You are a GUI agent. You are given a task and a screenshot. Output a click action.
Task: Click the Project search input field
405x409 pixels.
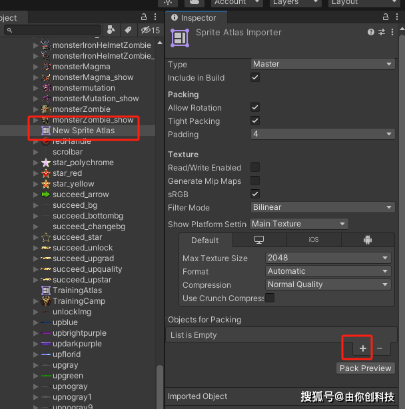click(x=53, y=30)
